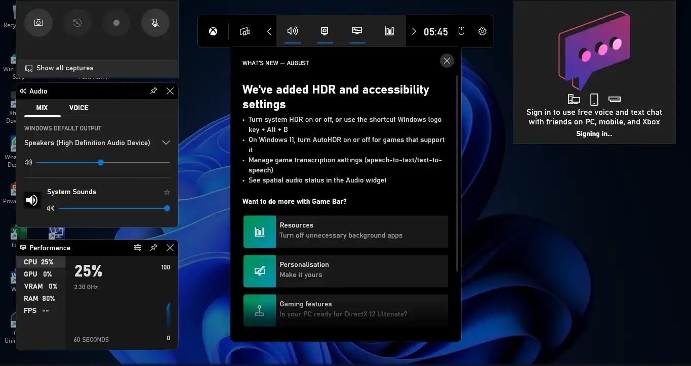Toggle the Audio widget speaker icon in bar

tap(293, 31)
